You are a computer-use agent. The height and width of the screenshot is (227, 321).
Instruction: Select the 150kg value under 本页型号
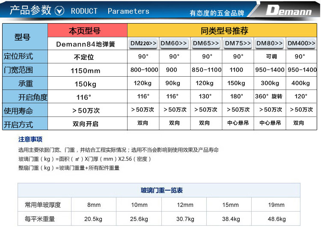85,84
